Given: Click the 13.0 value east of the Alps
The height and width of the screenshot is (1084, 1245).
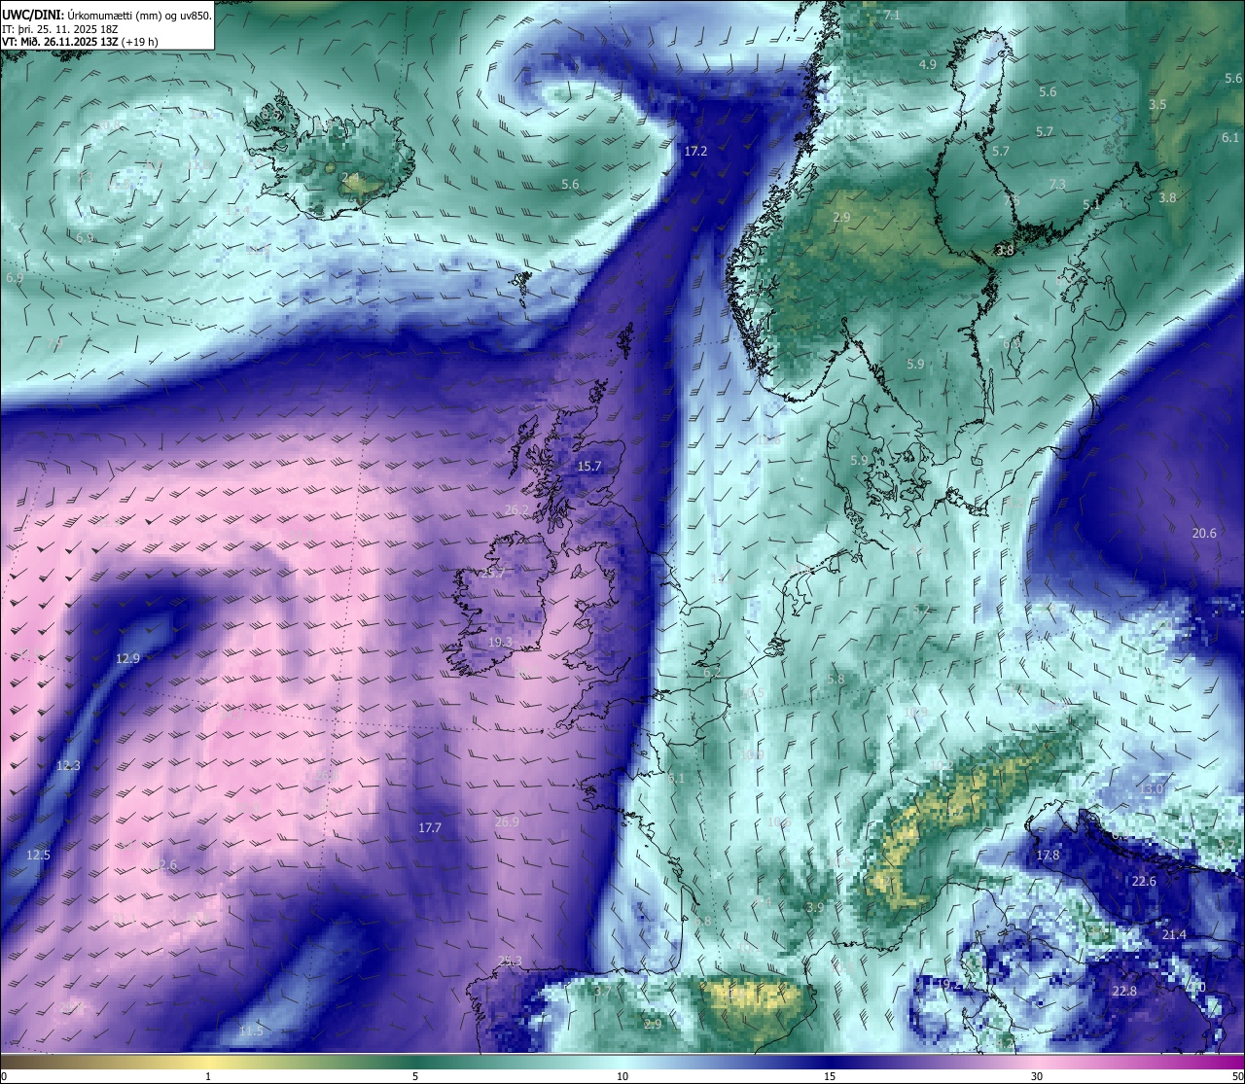Looking at the screenshot, I should [1152, 788].
